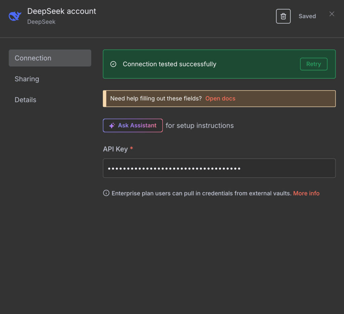
Task: Click the Saved button
Action: [307, 16]
